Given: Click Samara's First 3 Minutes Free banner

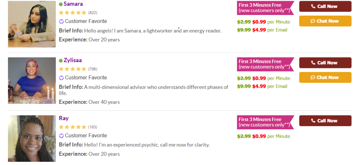Looking at the screenshot, I should (x=265, y=8).
